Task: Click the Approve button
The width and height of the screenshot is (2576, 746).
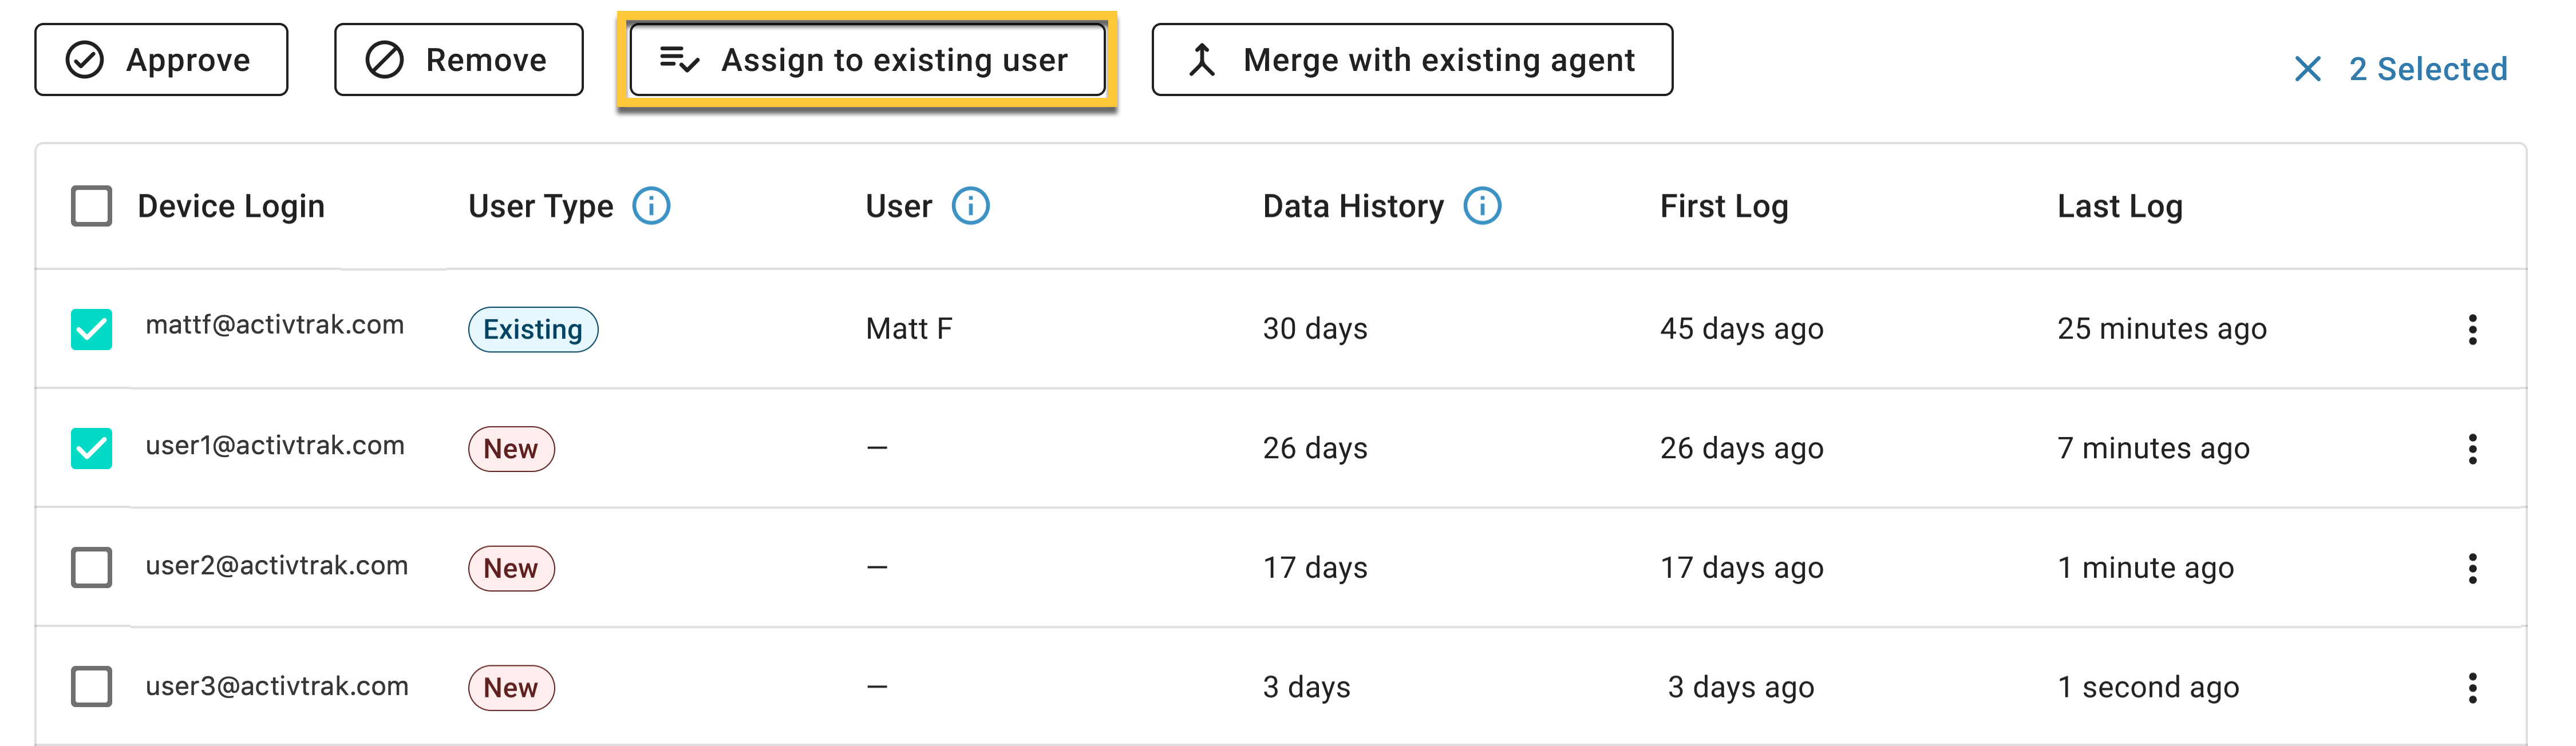Action: (x=161, y=60)
